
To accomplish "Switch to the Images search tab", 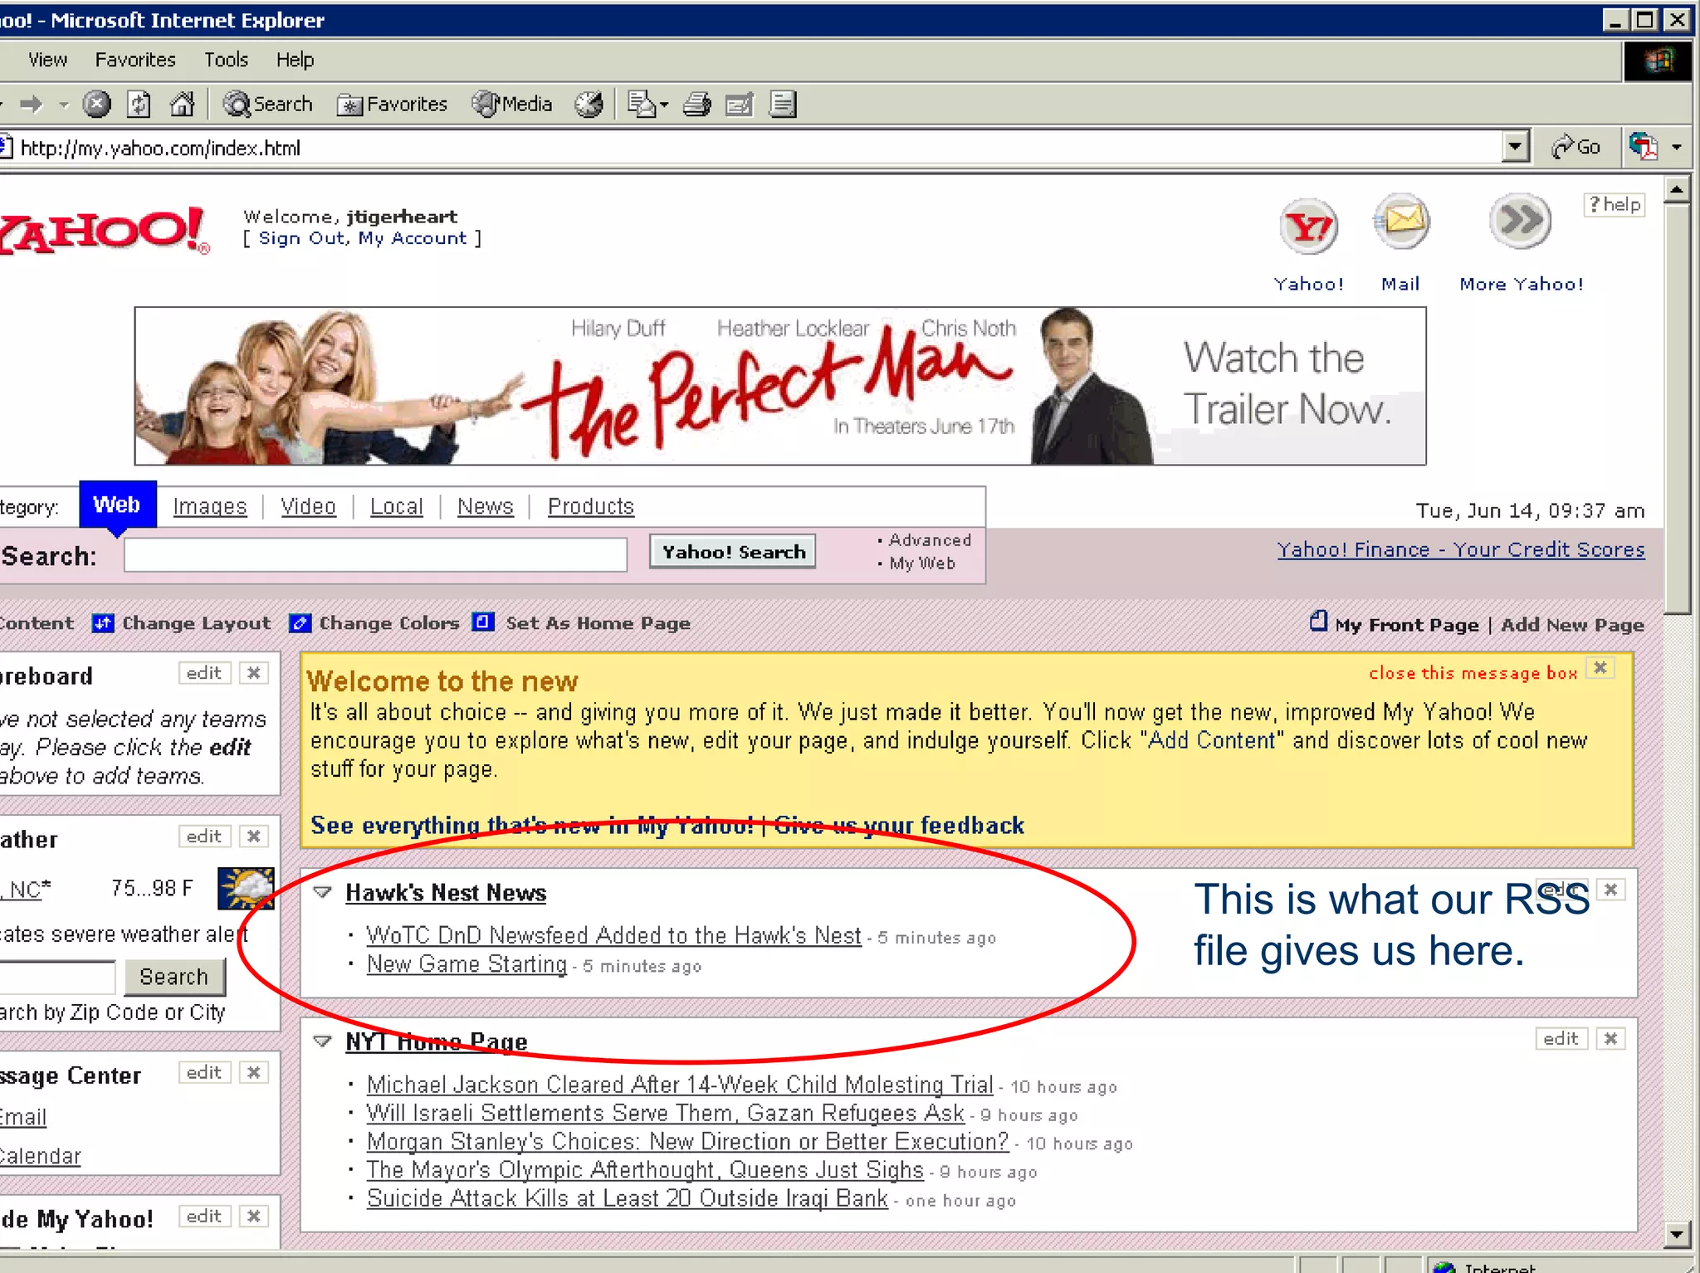I will (210, 506).
